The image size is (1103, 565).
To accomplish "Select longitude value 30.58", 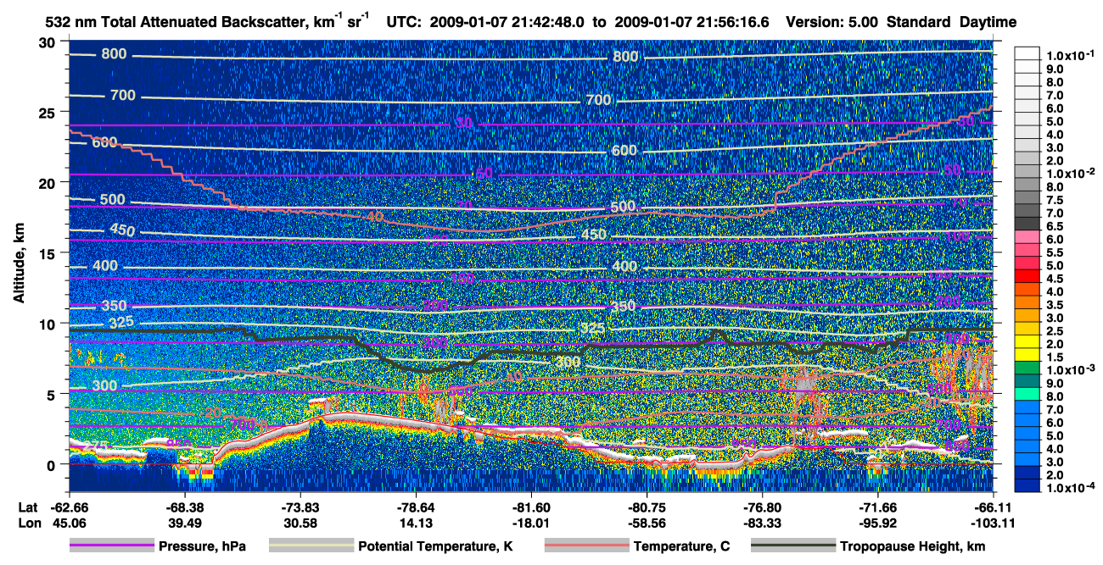I will tap(300, 523).
